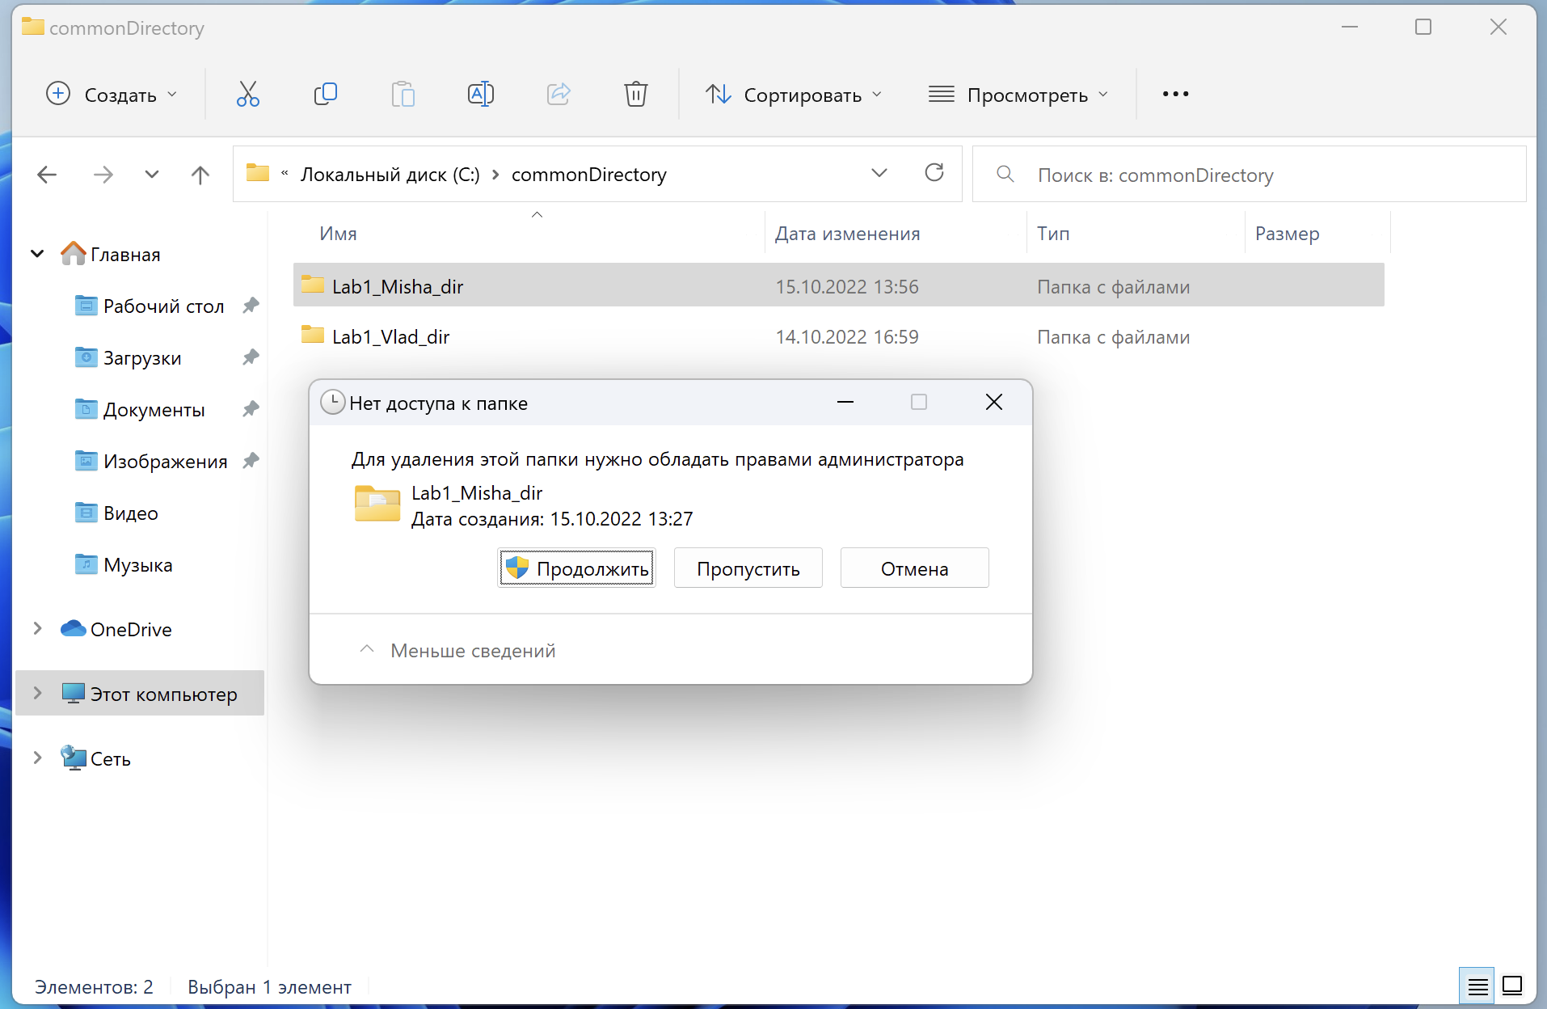Refresh the commonDirectory folder view
1547x1009 pixels.
click(934, 173)
